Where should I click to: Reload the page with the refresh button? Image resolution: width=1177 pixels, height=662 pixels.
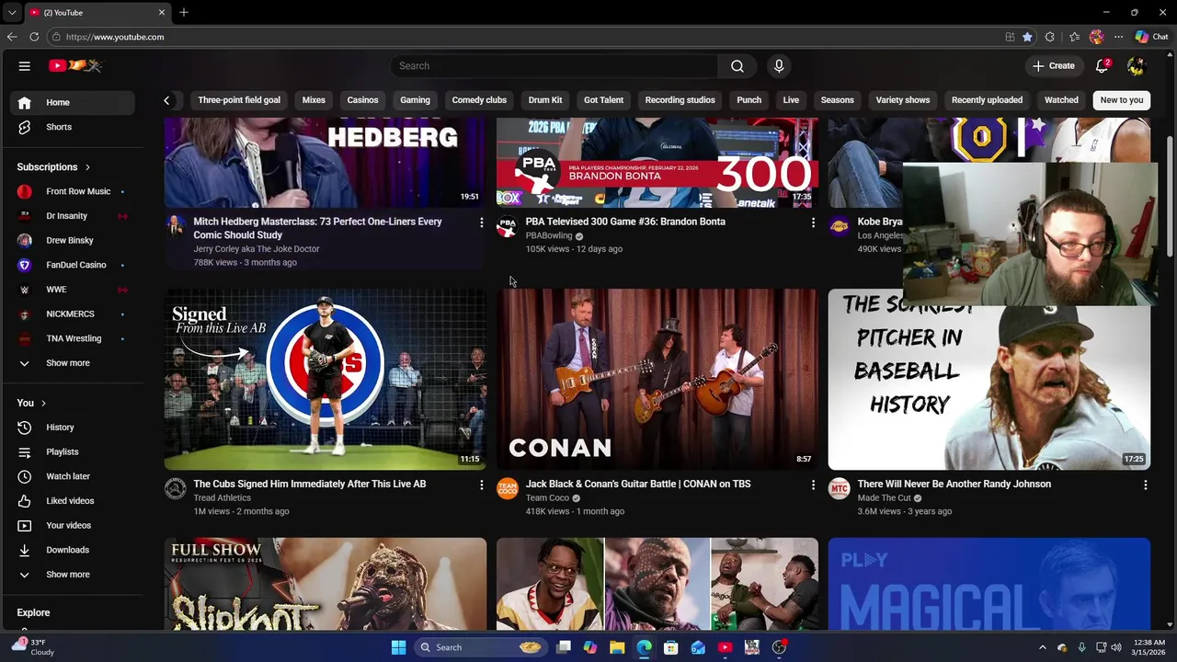[x=34, y=37]
